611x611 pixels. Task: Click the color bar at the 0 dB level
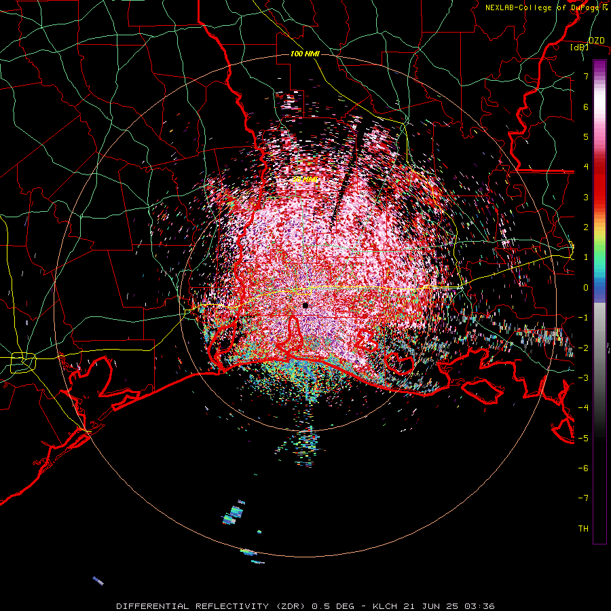(599, 288)
